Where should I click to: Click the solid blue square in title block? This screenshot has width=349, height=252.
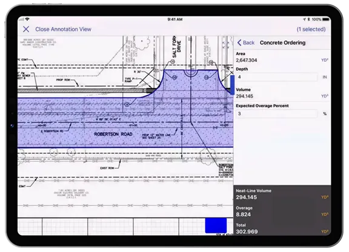[216, 225]
